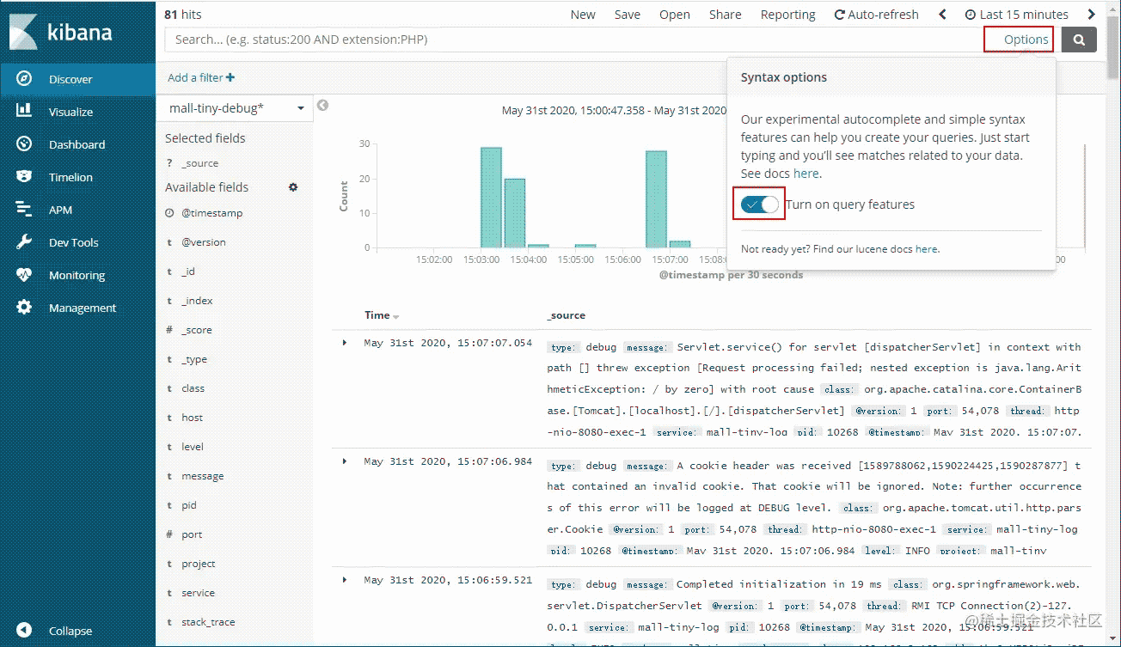Open the Timelion icon in sidebar

click(x=24, y=177)
